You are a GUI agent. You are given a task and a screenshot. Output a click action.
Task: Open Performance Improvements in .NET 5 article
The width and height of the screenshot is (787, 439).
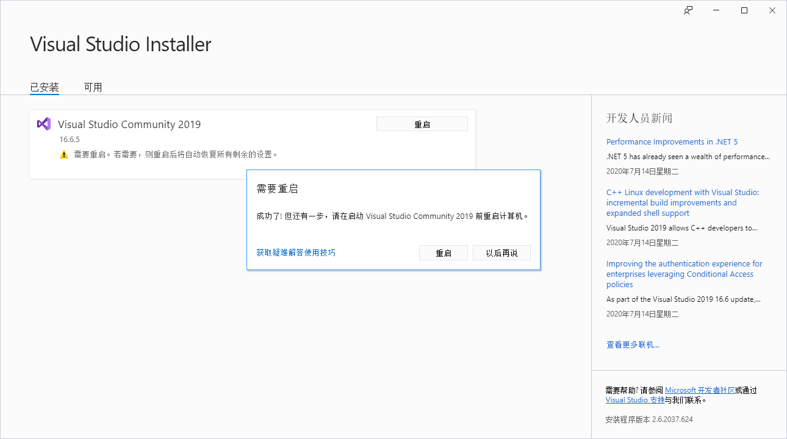pyautogui.click(x=672, y=141)
